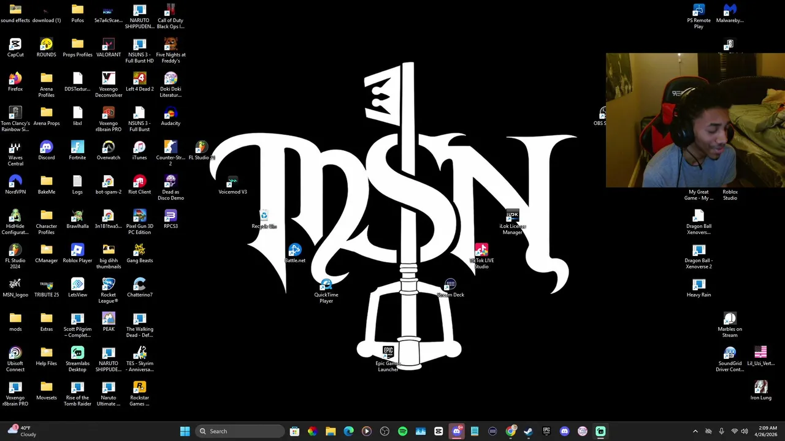The height and width of the screenshot is (441, 785).
Task: Select the HidHide Configuration icon
Action: (x=15, y=222)
